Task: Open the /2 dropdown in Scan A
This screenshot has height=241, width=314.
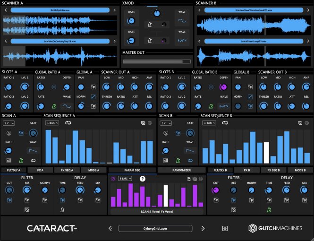Action: pyautogui.click(x=8, y=123)
